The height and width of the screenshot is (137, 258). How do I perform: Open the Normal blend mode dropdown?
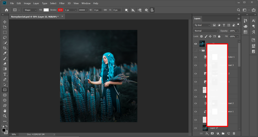tap(206, 31)
